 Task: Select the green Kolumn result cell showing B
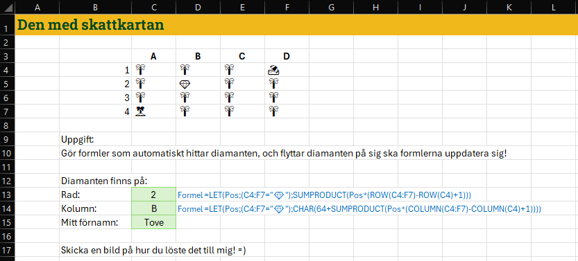[154, 208]
